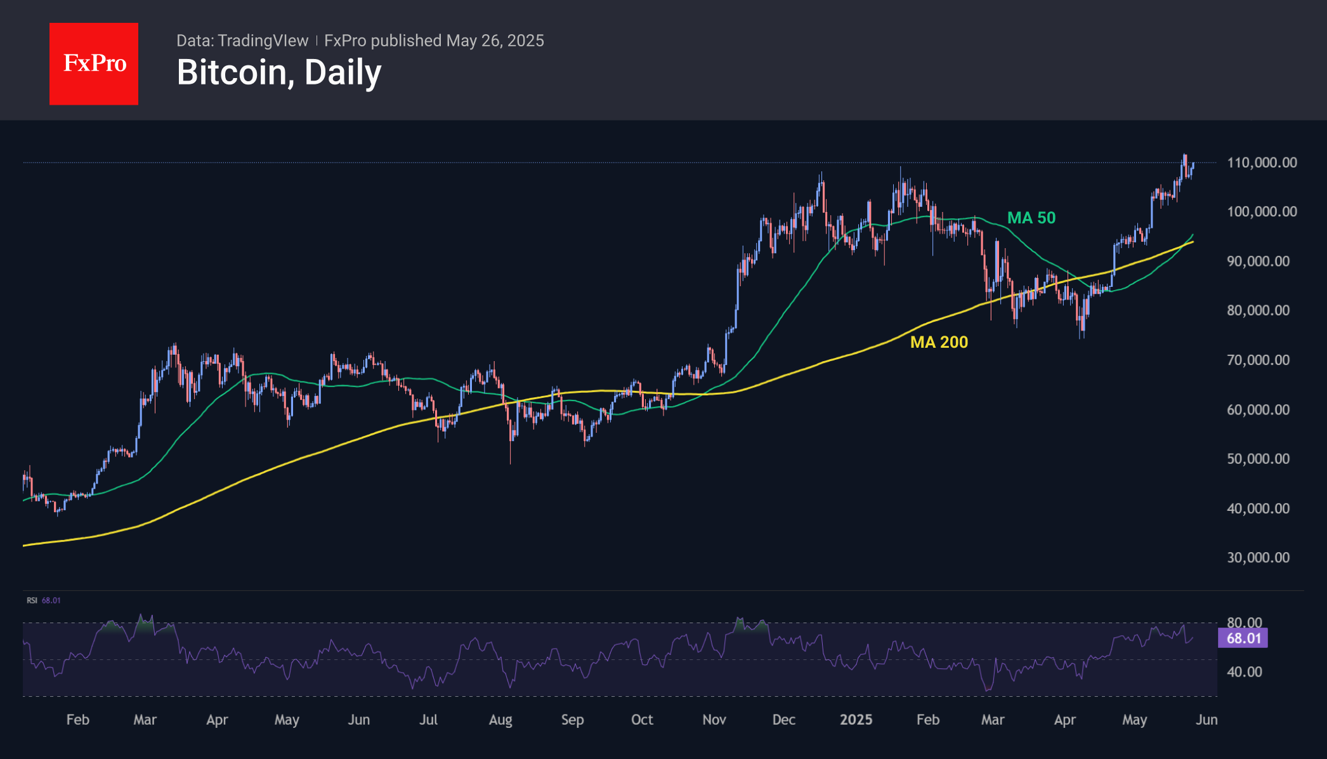The image size is (1327, 759).
Task: Click the 50,000.00 price axis label
Action: pyautogui.click(x=1258, y=458)
